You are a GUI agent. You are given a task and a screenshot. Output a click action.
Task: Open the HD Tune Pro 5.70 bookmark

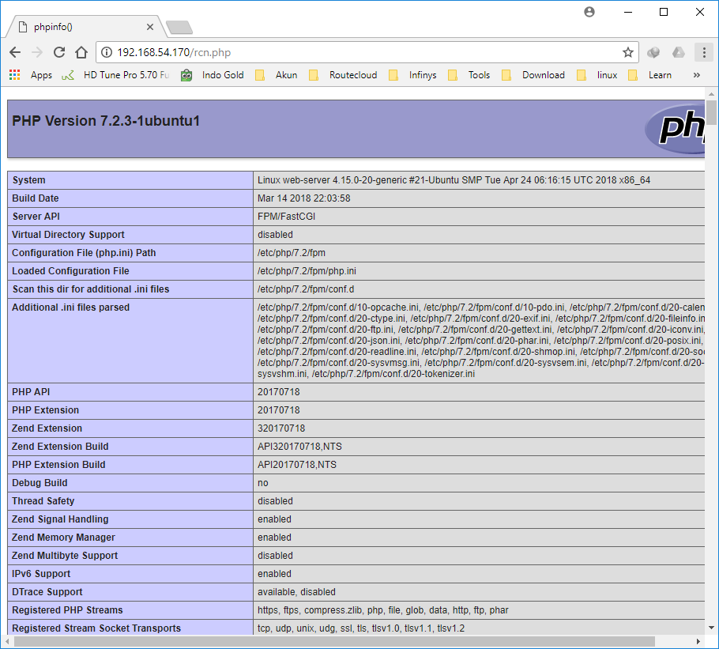[x=126, y=75]
